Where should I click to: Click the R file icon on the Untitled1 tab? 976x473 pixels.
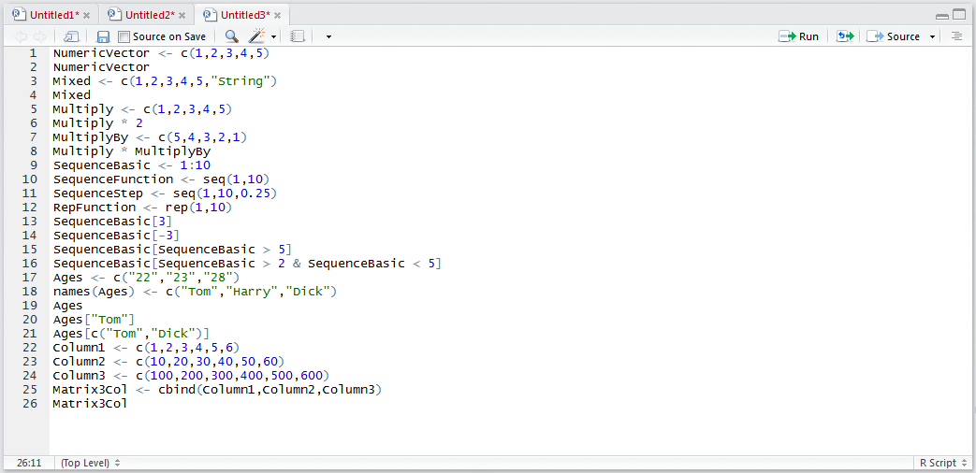coord(19,14)
